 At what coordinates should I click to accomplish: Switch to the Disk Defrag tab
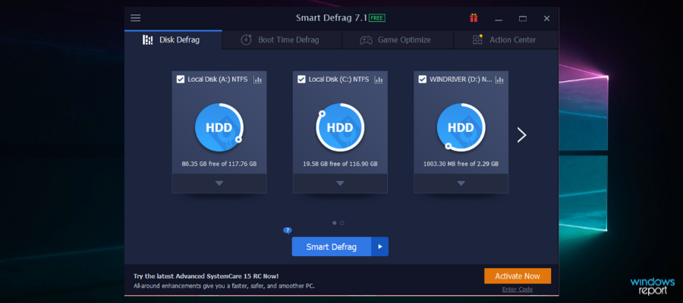173,40
